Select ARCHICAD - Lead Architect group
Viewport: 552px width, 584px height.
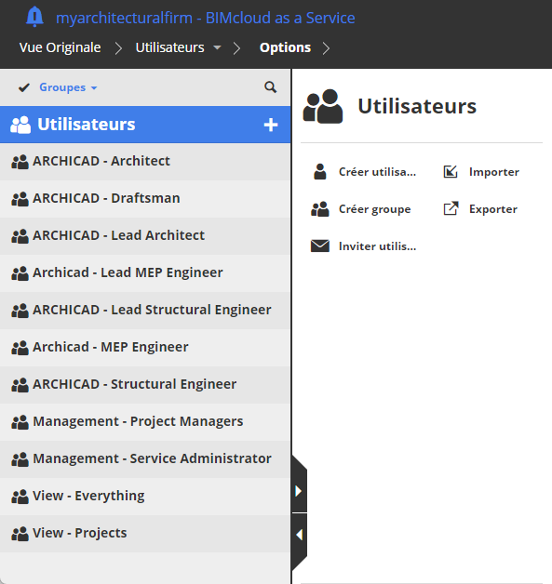145,236
